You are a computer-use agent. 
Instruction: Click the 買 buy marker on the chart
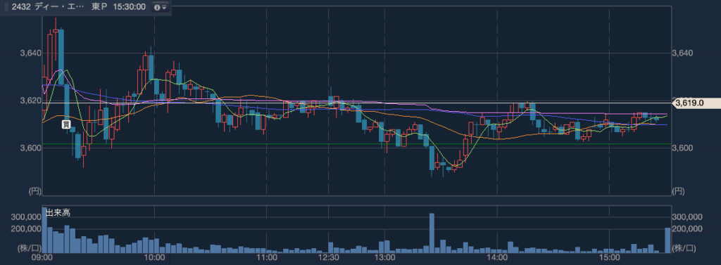point(66,124)
